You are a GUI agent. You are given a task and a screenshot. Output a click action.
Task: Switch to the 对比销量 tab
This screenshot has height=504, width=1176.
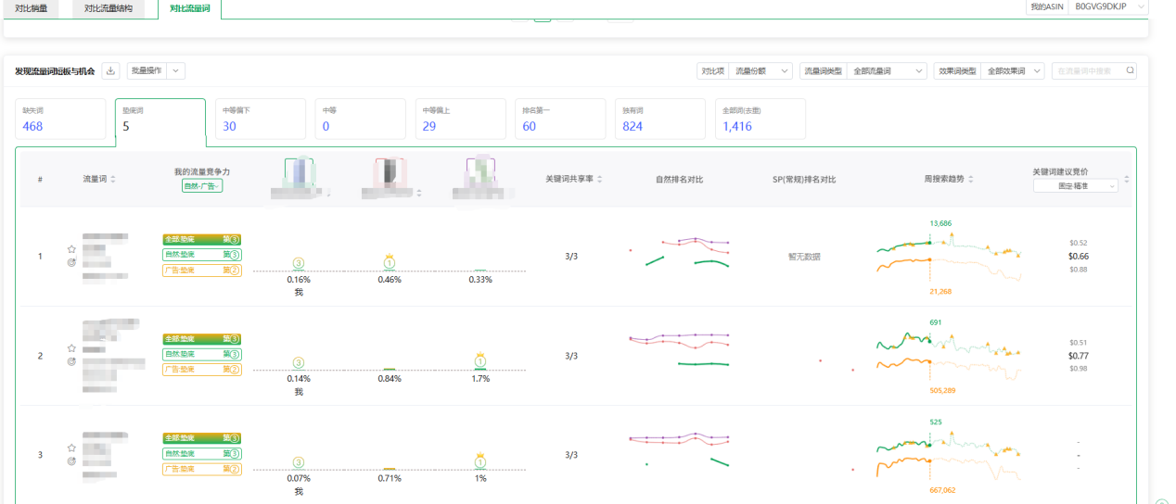pyautogui.click(x=32, y=8)
